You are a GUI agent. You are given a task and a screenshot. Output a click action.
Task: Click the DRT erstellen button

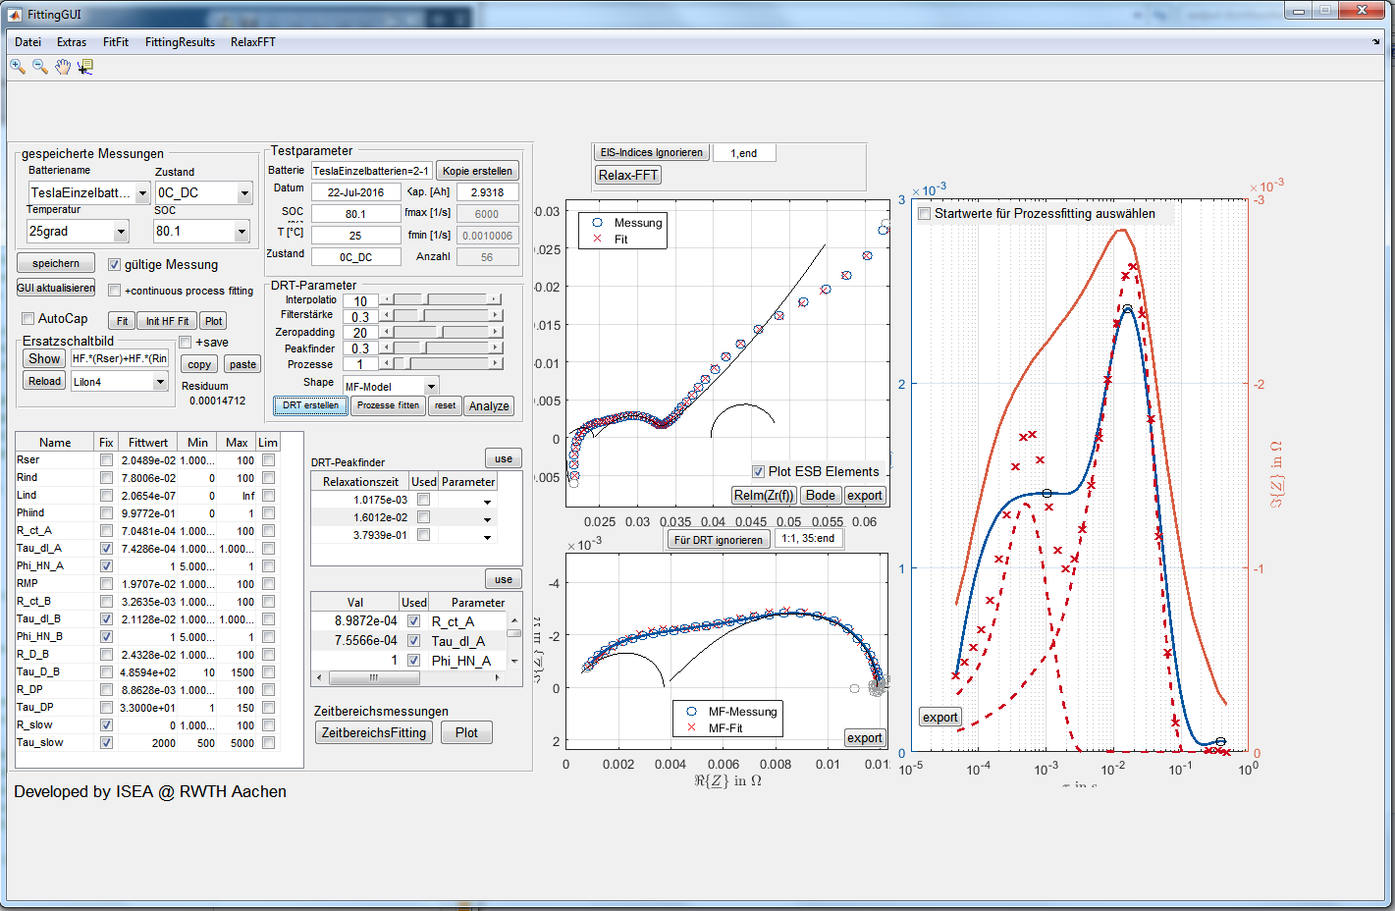click(x=310, y=405)
